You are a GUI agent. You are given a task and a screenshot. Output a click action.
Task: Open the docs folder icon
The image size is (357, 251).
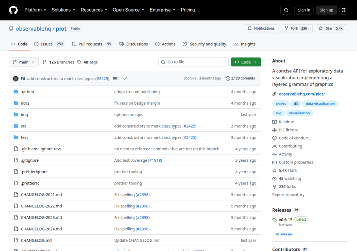click(16, 103)
